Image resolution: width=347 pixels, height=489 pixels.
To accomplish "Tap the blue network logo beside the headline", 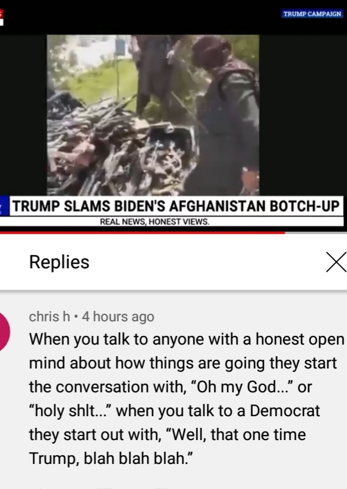I will tap(4, 206).
